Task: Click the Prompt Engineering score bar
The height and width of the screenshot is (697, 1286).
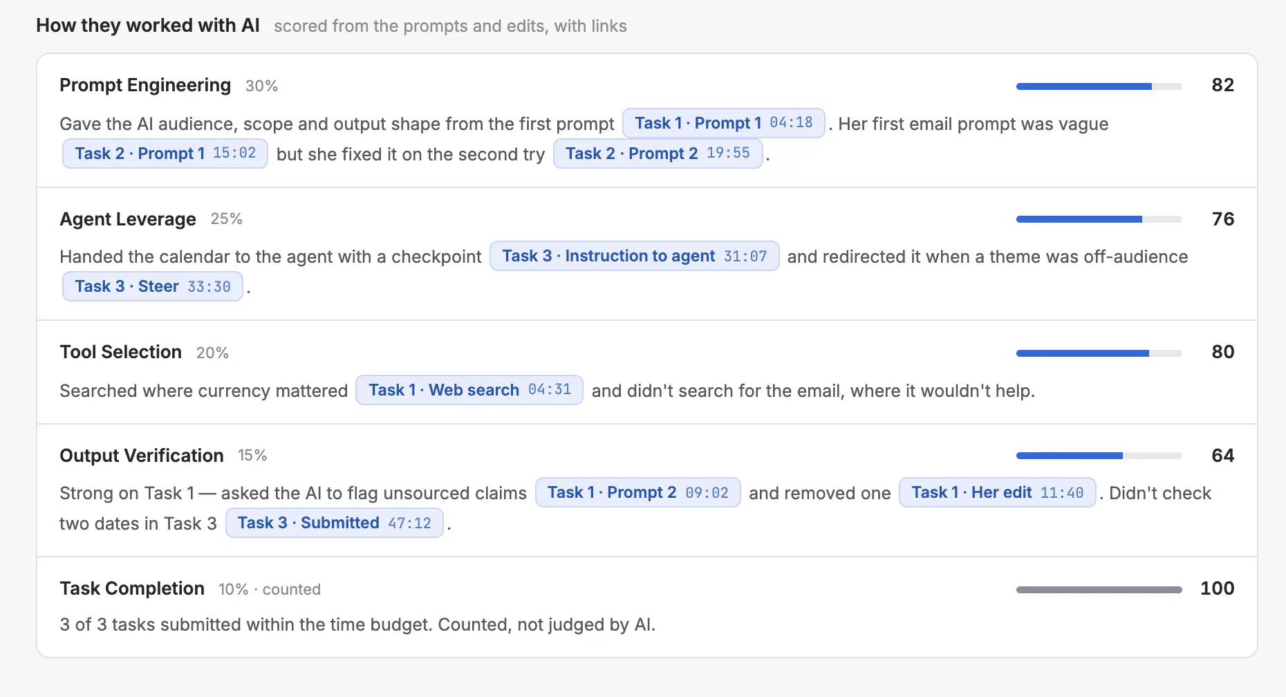Action: [x=1099, y=86]
